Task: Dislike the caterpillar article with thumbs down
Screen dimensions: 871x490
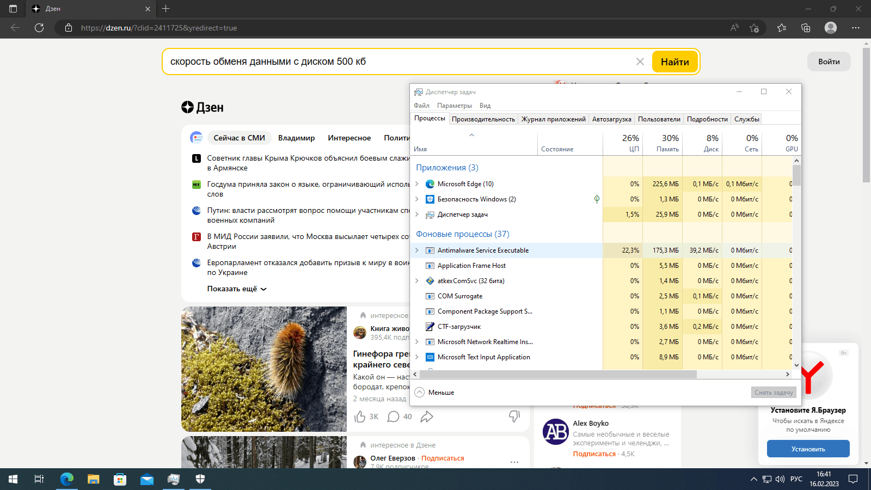Action: pyautogui.click(x=514, y=417)
